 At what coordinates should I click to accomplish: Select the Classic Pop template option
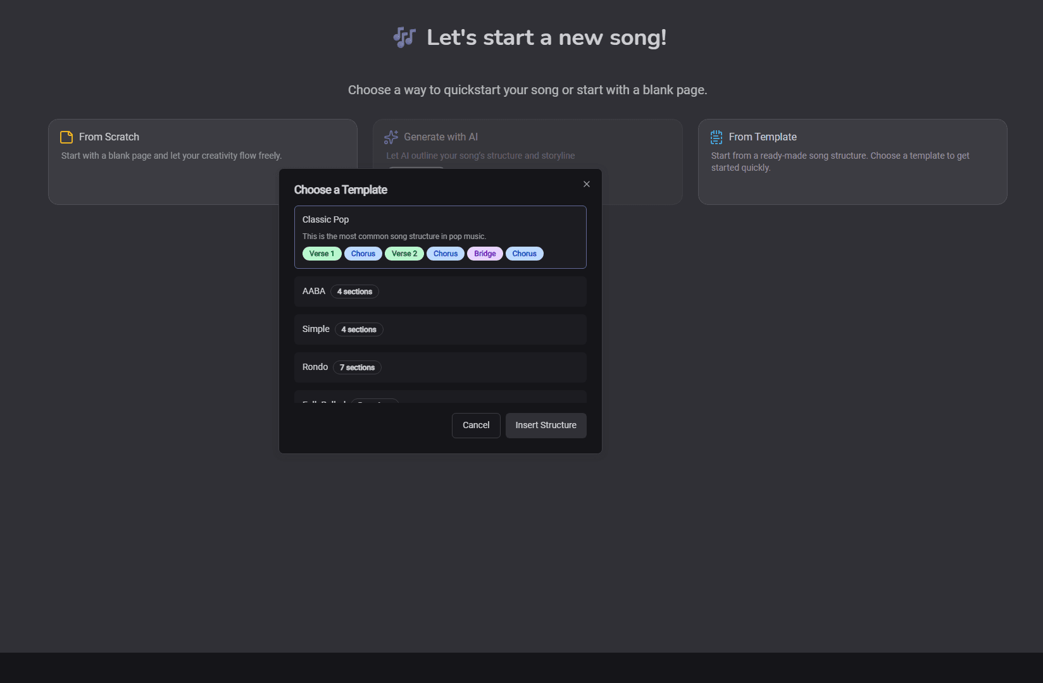pyautogui.click(x=440, y=237)
